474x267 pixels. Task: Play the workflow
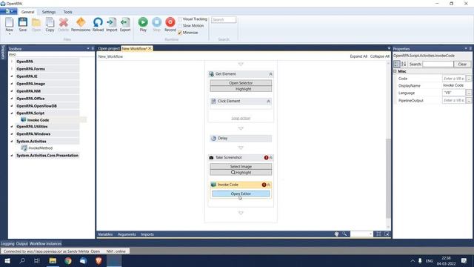143,24
